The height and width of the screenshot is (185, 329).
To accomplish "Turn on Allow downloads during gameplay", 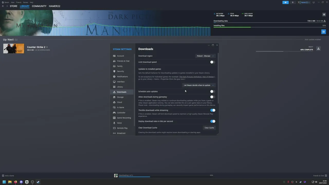I will click(212, 97).
